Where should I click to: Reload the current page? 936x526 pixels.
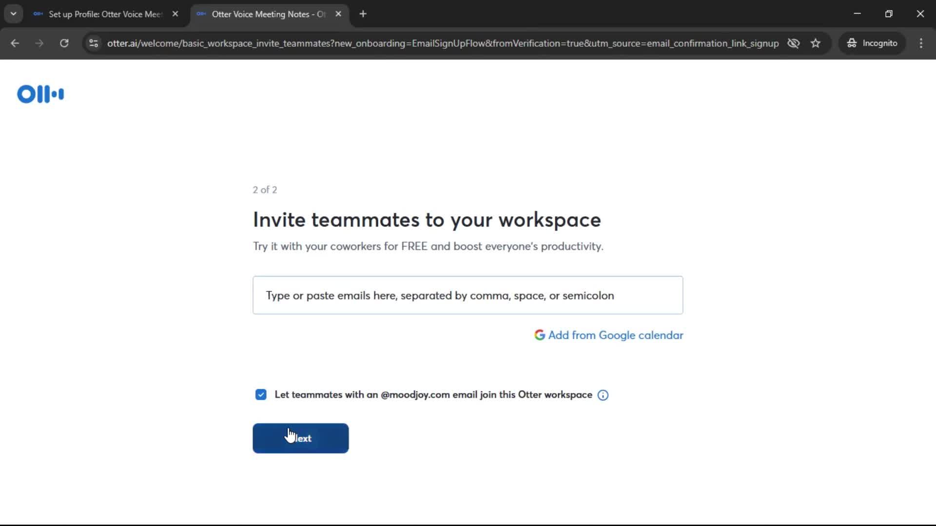(x=64, y=43)
